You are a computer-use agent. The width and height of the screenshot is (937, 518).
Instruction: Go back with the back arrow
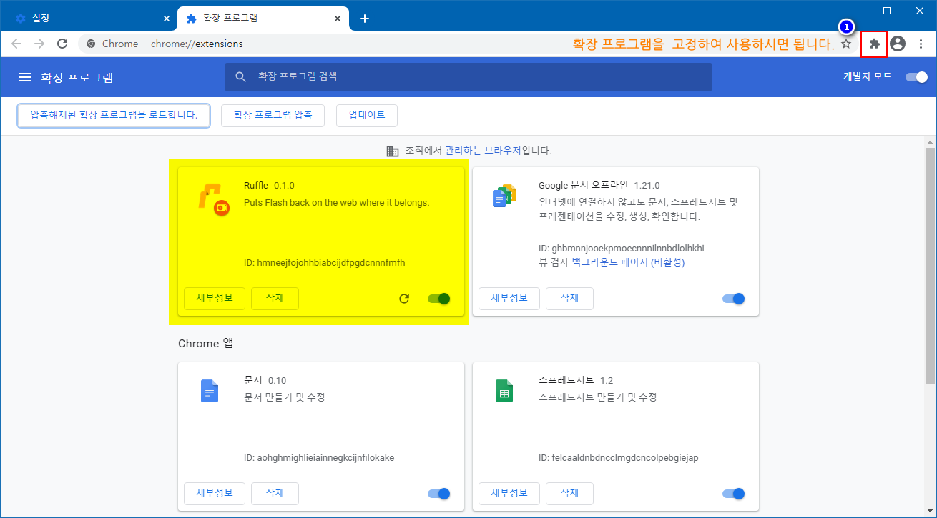16,44
